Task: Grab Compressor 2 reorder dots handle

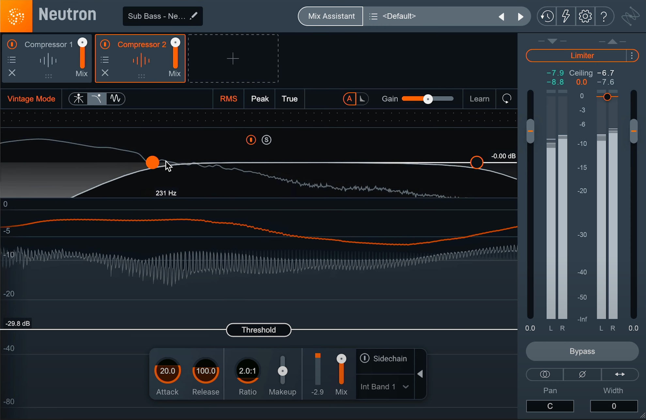Action: click(x=141, y=76)
